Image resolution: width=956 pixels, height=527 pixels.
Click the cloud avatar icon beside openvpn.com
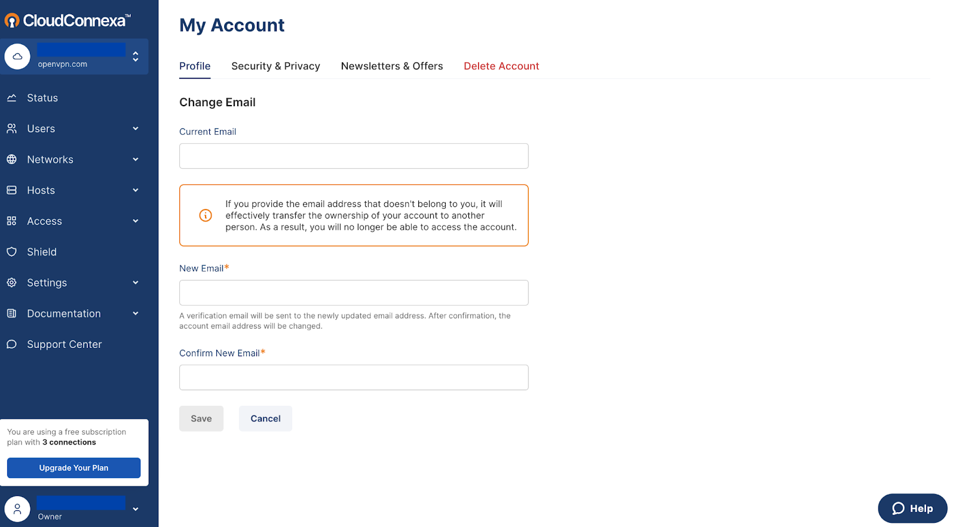[17, 57]
